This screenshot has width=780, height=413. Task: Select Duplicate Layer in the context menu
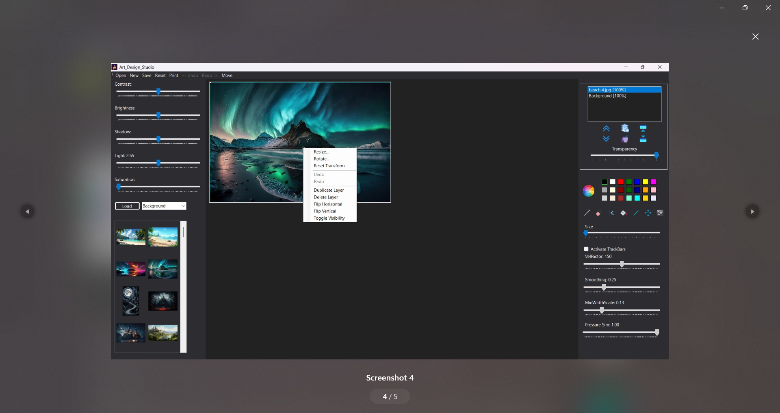coord(330,190)
